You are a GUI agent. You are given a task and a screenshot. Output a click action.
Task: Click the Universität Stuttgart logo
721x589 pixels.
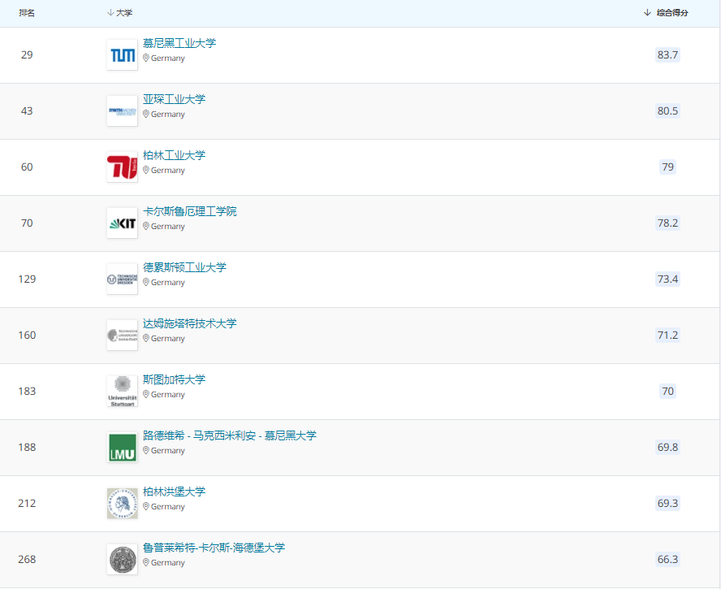[122, 392]
